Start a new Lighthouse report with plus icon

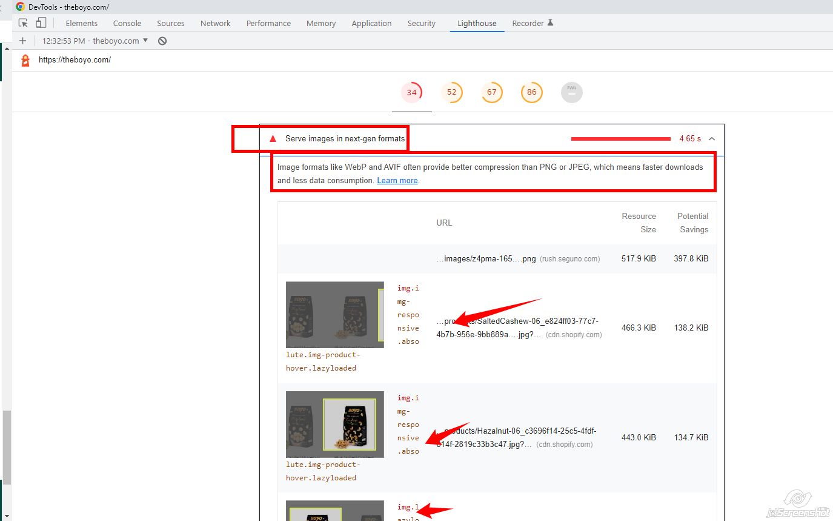click(x=23, y=41)
